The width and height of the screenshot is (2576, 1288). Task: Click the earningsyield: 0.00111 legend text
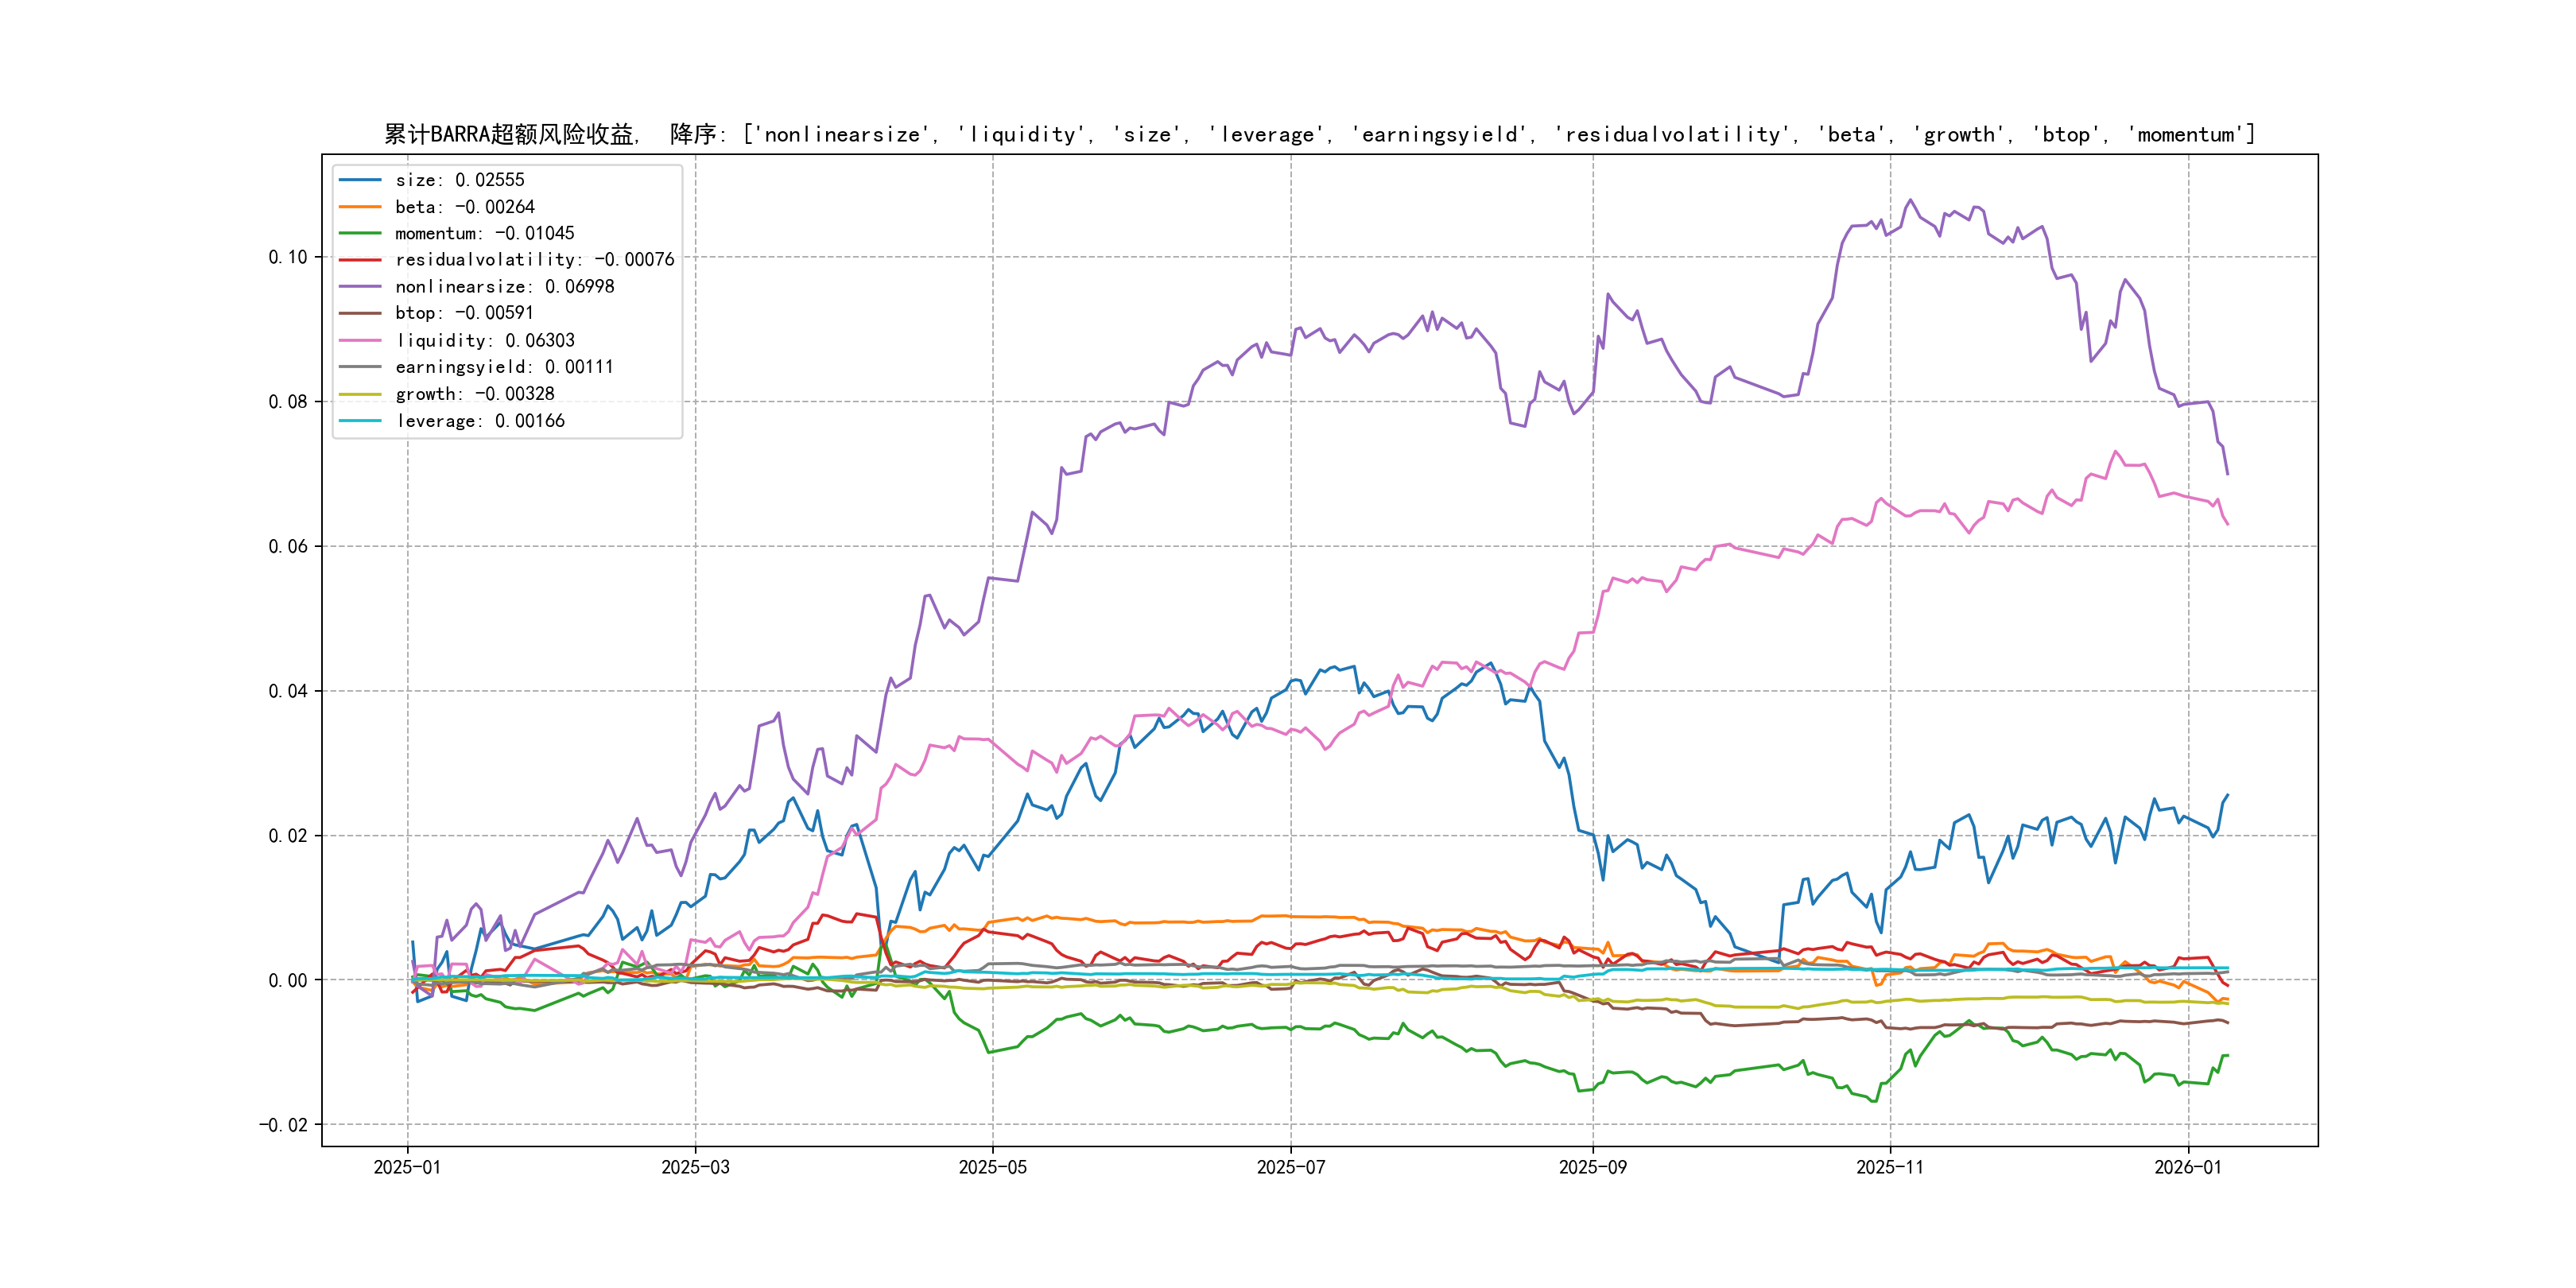504,367
